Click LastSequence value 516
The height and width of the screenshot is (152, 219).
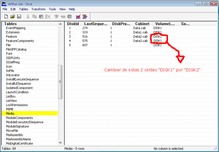[x=85, y=37]
